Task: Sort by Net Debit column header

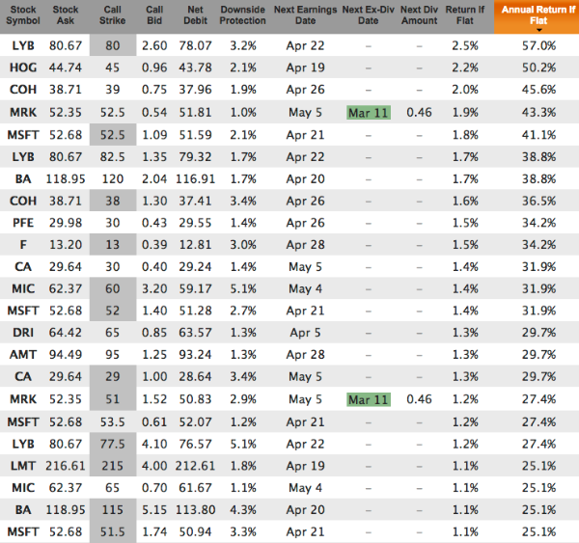Action: [x=195, y=14]
